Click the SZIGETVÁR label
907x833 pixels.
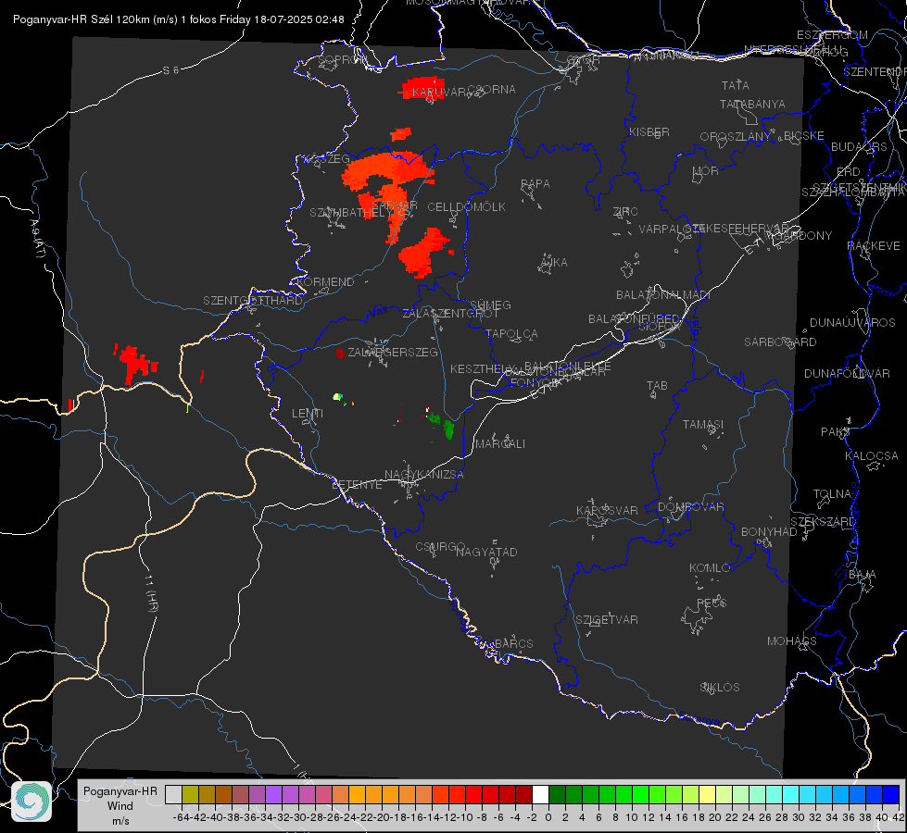(607, 620)
